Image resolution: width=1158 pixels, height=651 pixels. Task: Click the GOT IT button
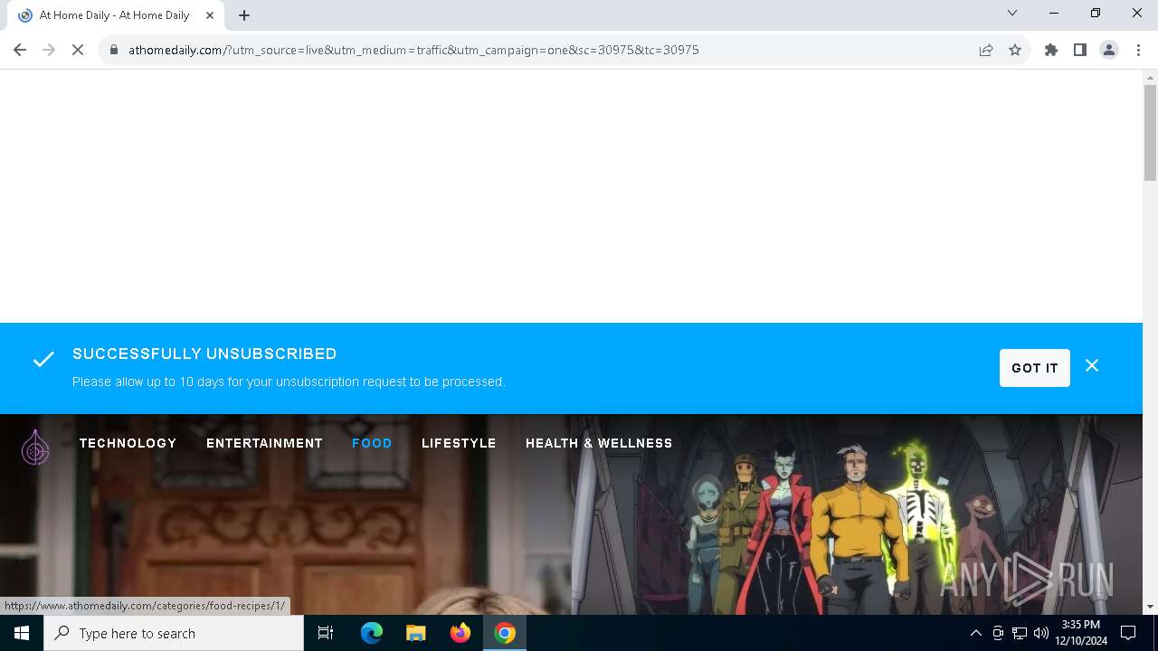pyautogui.click(x=1035, y=368)
